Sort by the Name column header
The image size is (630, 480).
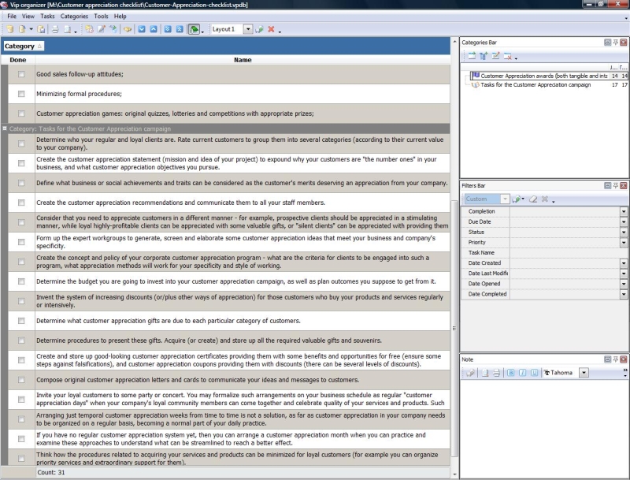pyautogui.click(x=243, y=60)
